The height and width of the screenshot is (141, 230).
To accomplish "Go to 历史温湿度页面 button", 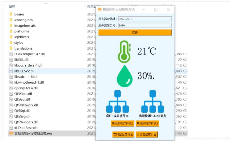I will pyautogui.click(x=147, y=134).
